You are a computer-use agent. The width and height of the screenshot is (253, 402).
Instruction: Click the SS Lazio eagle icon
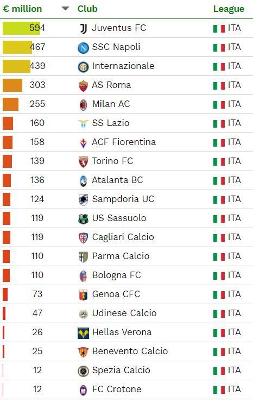pos(83,123)
